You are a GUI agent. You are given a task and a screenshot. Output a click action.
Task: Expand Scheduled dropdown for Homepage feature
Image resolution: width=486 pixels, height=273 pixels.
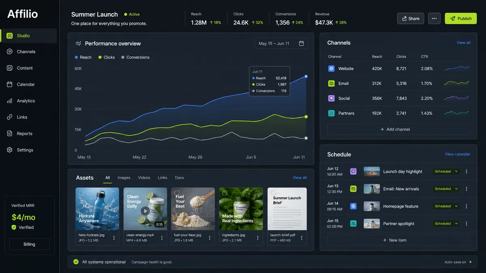point(446,206)
